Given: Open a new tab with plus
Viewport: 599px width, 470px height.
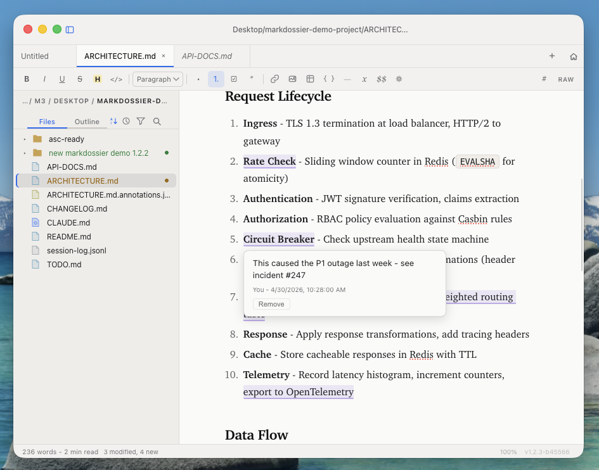Looking at the screenshot, I should click(x=552, y=56).
